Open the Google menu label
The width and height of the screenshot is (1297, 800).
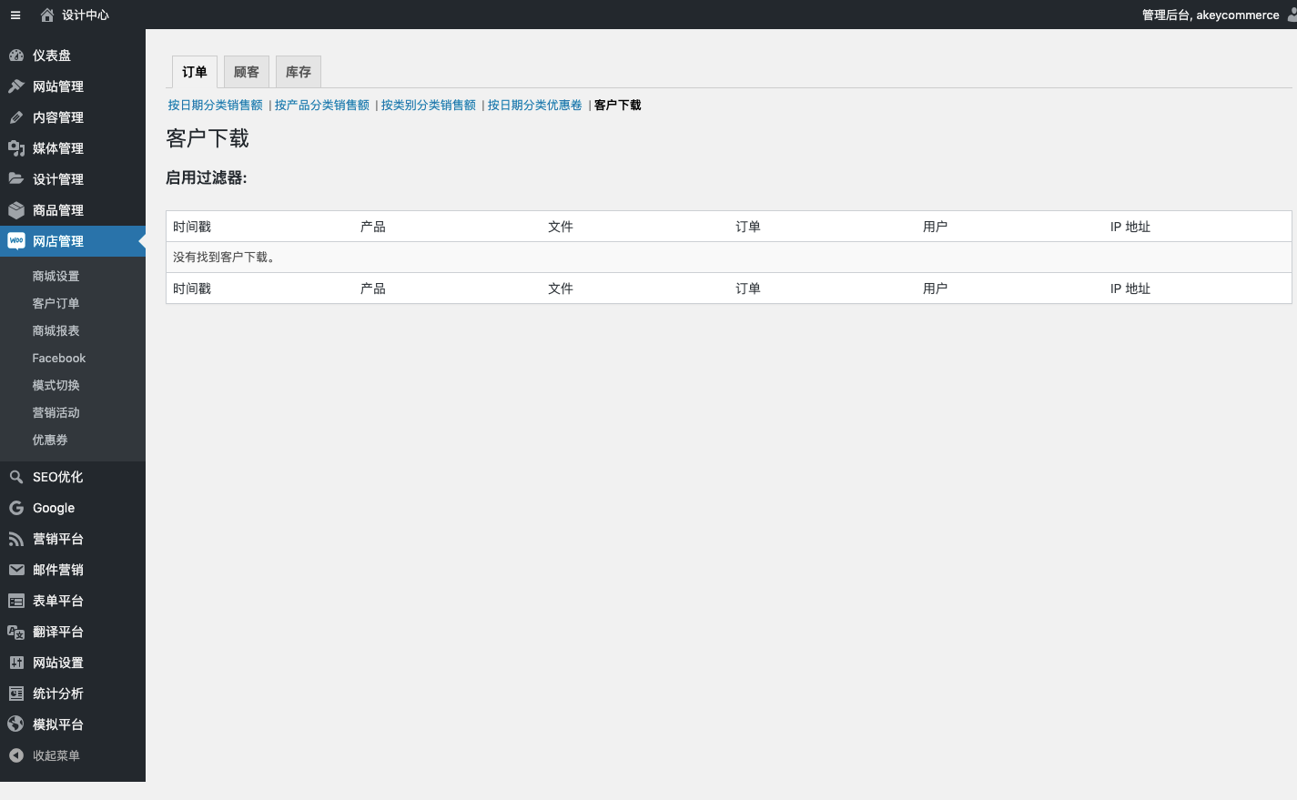(x=54, y=508)
